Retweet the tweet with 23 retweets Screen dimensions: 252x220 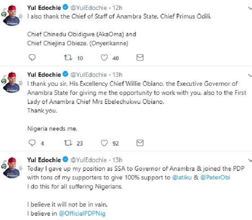(67, 143)
